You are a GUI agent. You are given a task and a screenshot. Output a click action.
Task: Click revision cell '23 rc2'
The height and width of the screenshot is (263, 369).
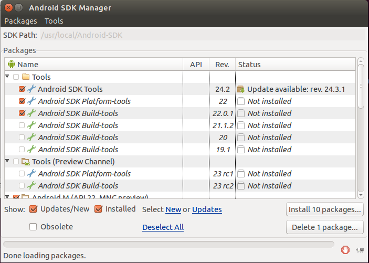[x=223, y=186]
